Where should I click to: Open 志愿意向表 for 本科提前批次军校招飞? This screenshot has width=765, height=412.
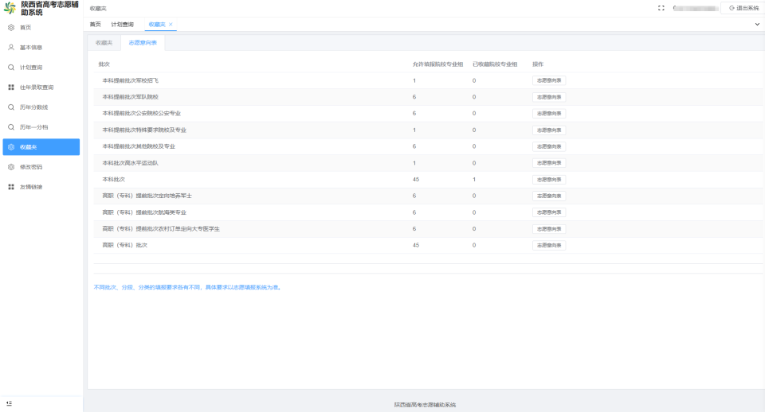(x=549, y=81)
